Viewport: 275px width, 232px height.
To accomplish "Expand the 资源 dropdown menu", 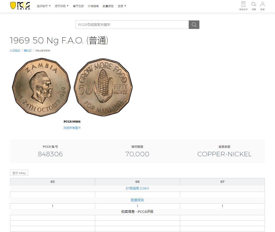I will [x=122, y=6].
